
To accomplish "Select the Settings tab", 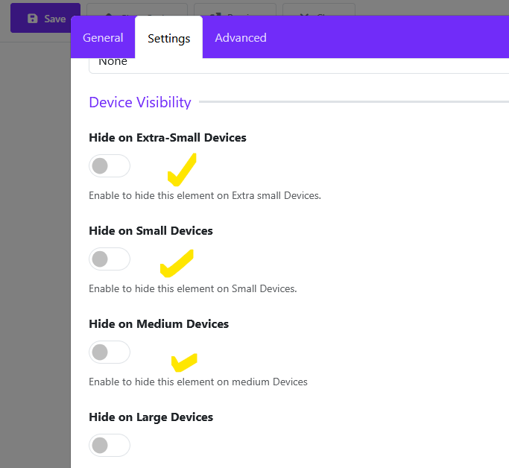I will 168,38.
